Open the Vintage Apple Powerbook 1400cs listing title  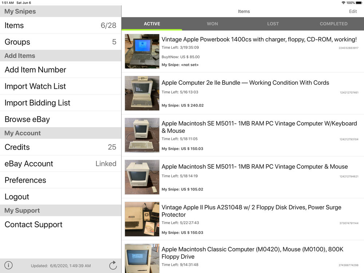259,39
